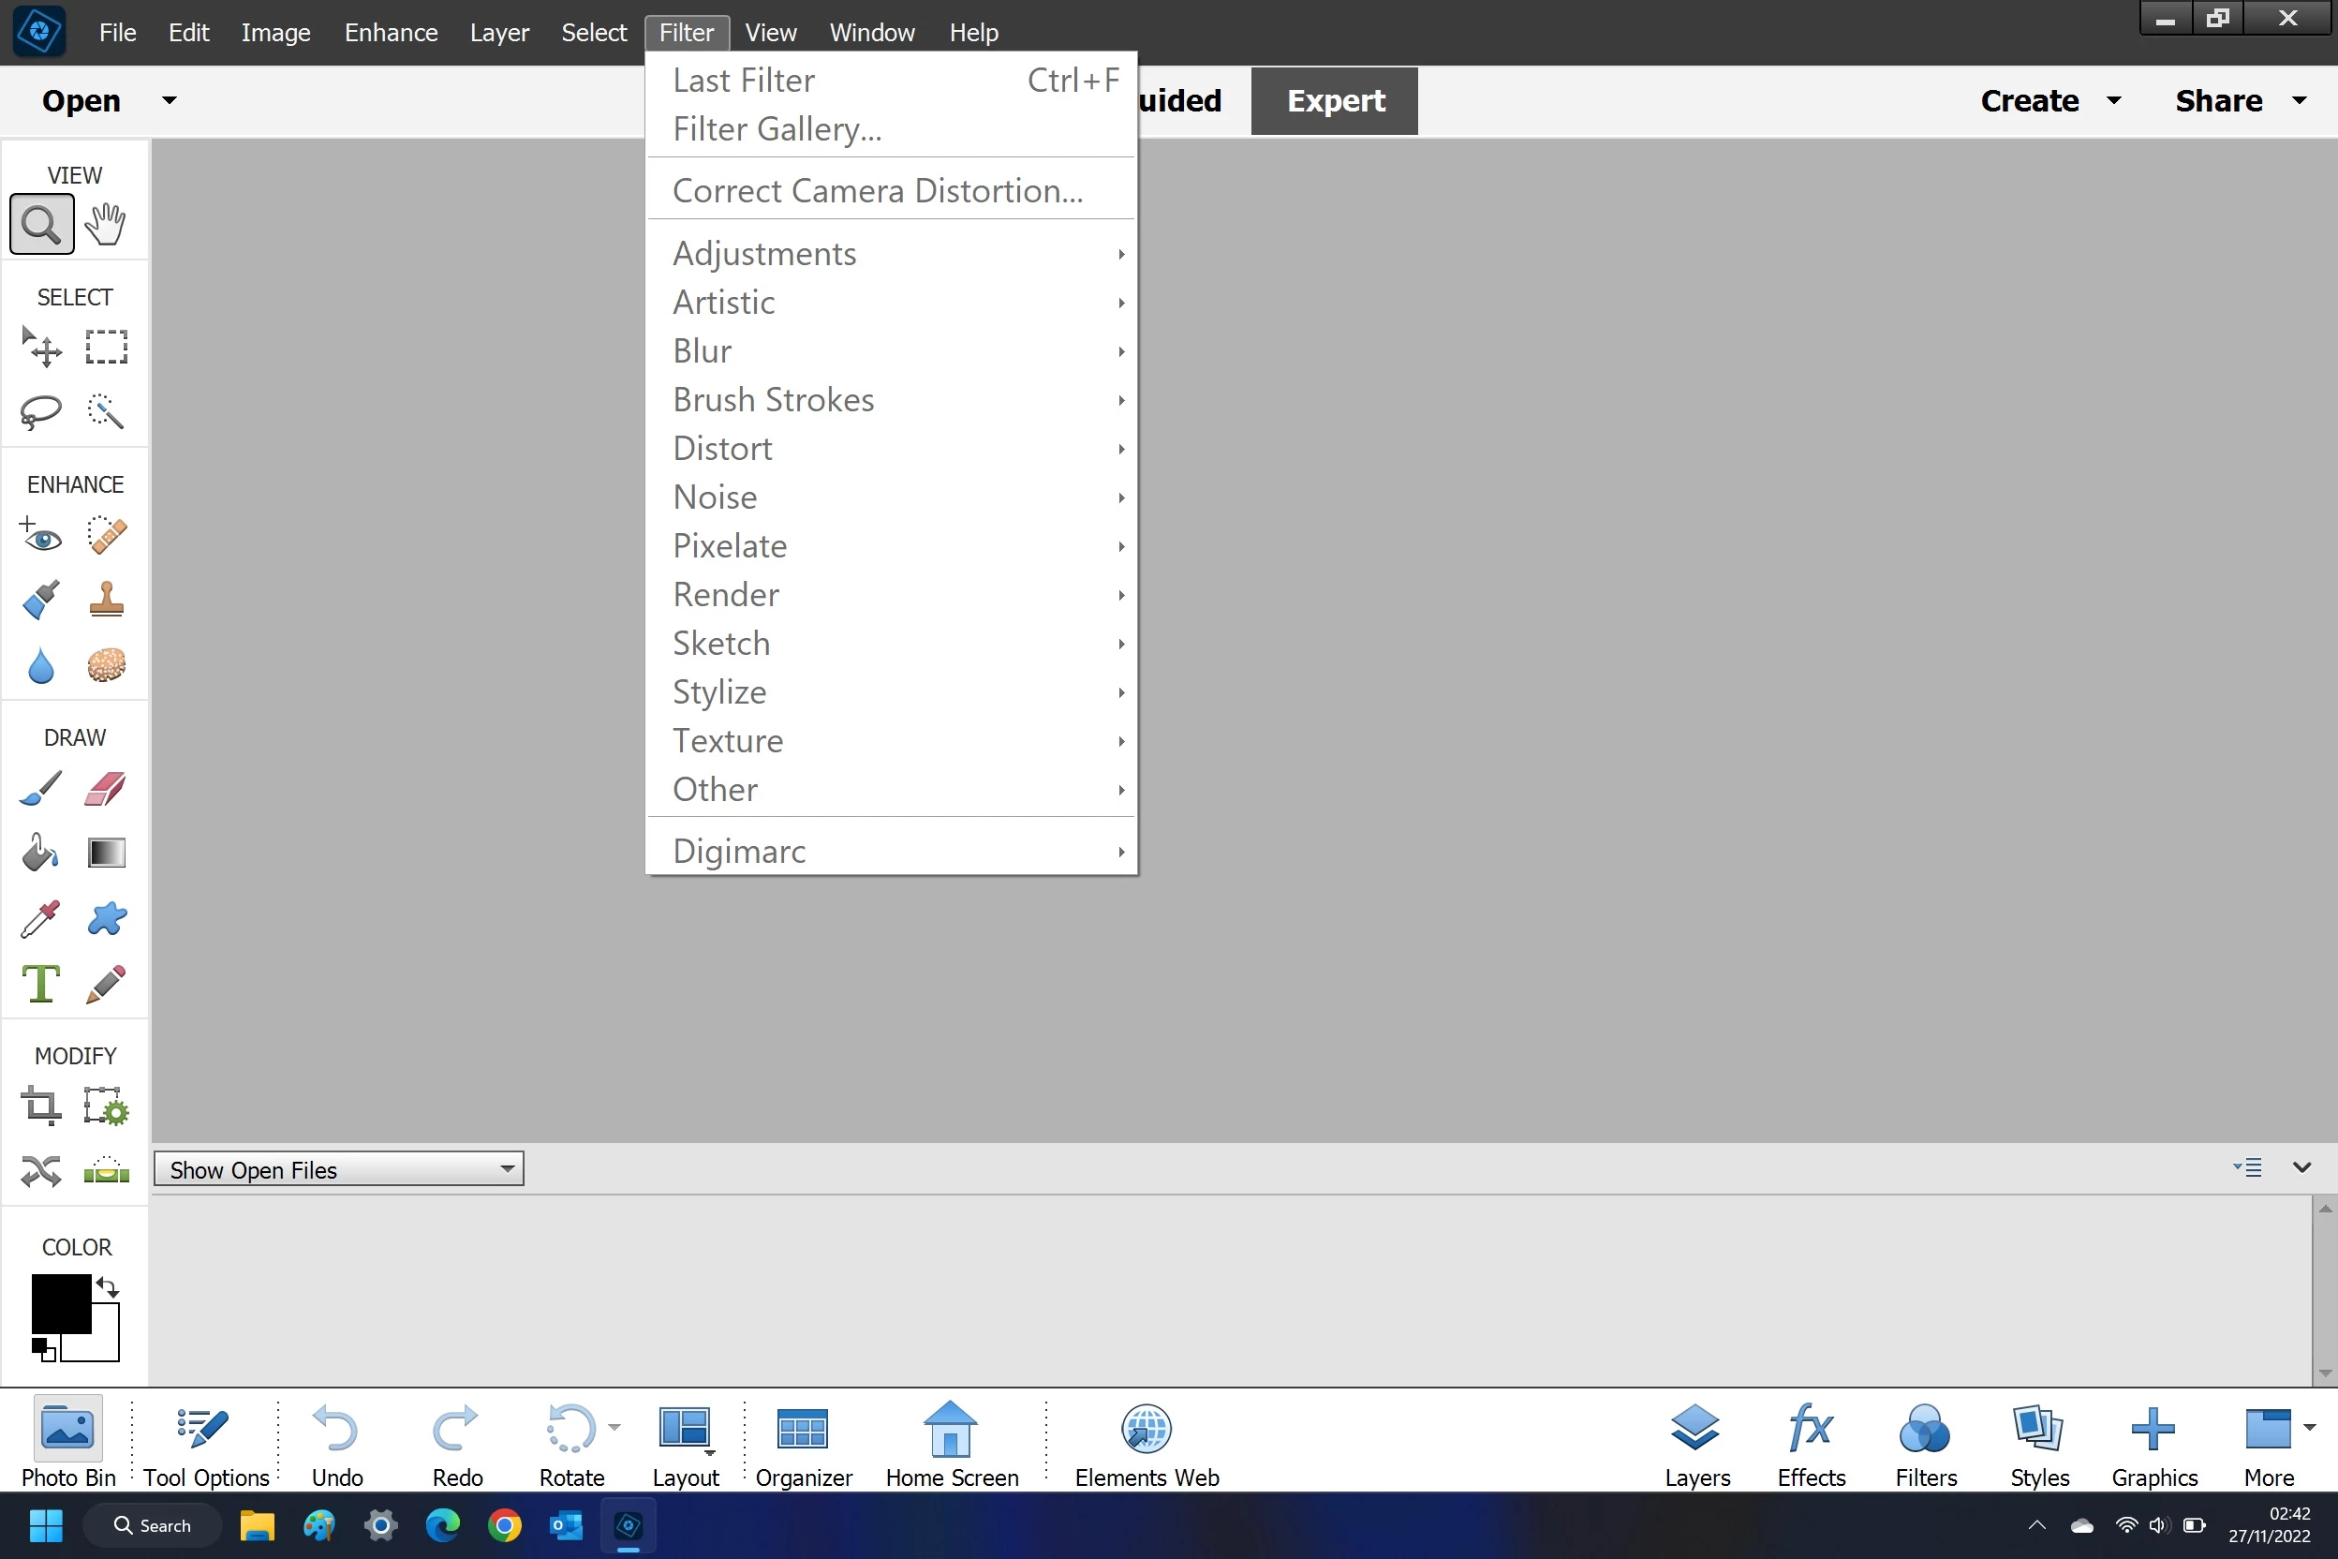Pick the Eraser tool
This screenshot has width=2338, height=1559.
105,789
